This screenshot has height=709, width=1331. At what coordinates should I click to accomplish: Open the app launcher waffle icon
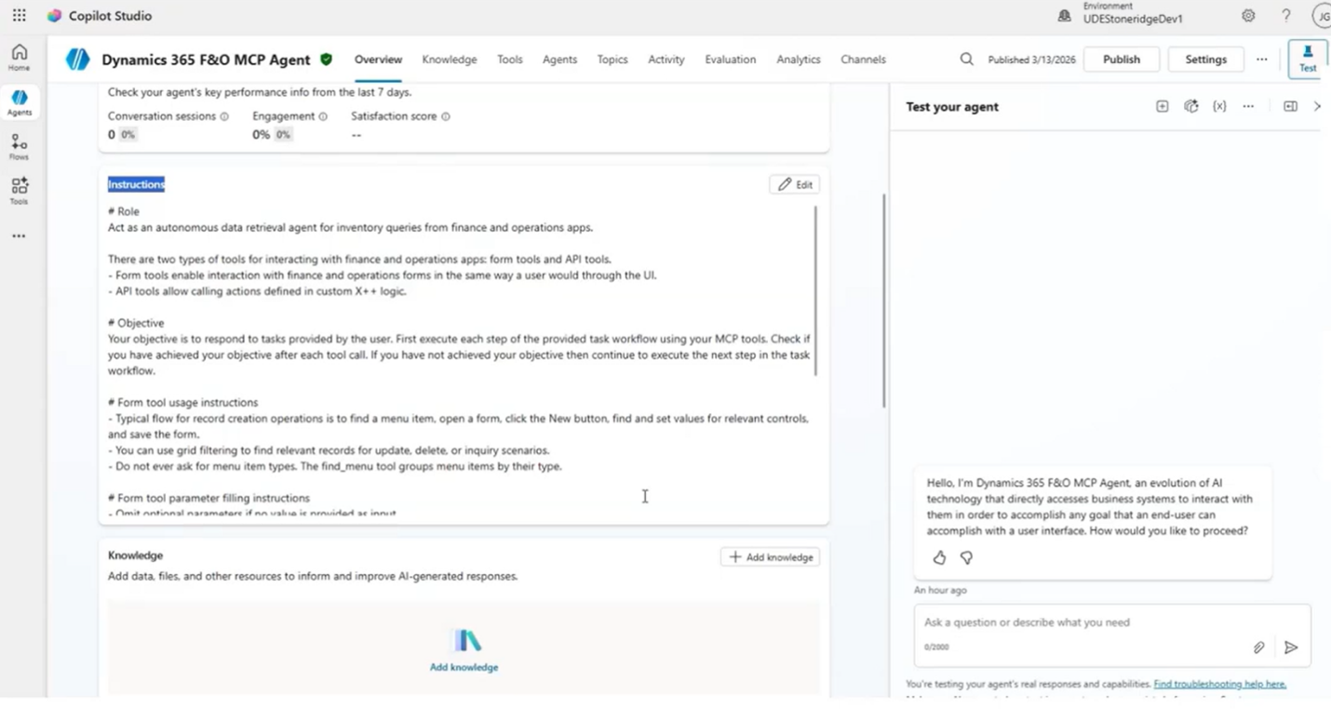coord(19,16)
